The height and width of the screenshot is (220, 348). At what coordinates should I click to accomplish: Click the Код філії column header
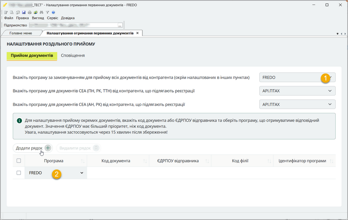pos(240,161)
